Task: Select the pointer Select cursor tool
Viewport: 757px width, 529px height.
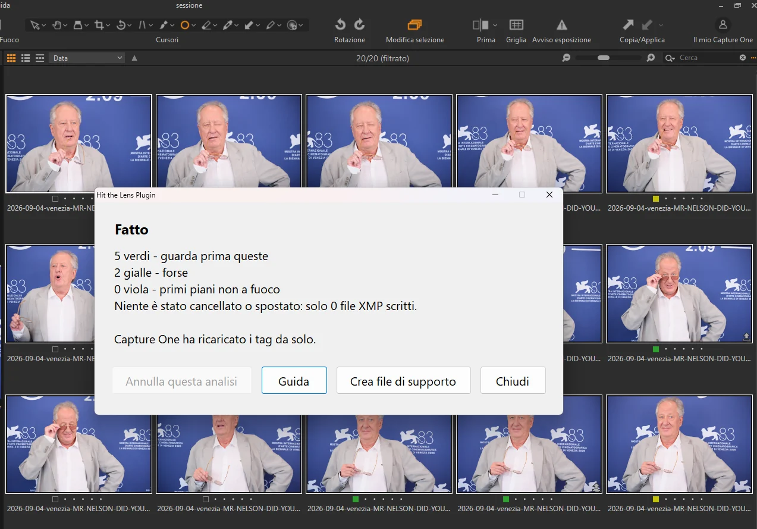Action: point(35,25)
